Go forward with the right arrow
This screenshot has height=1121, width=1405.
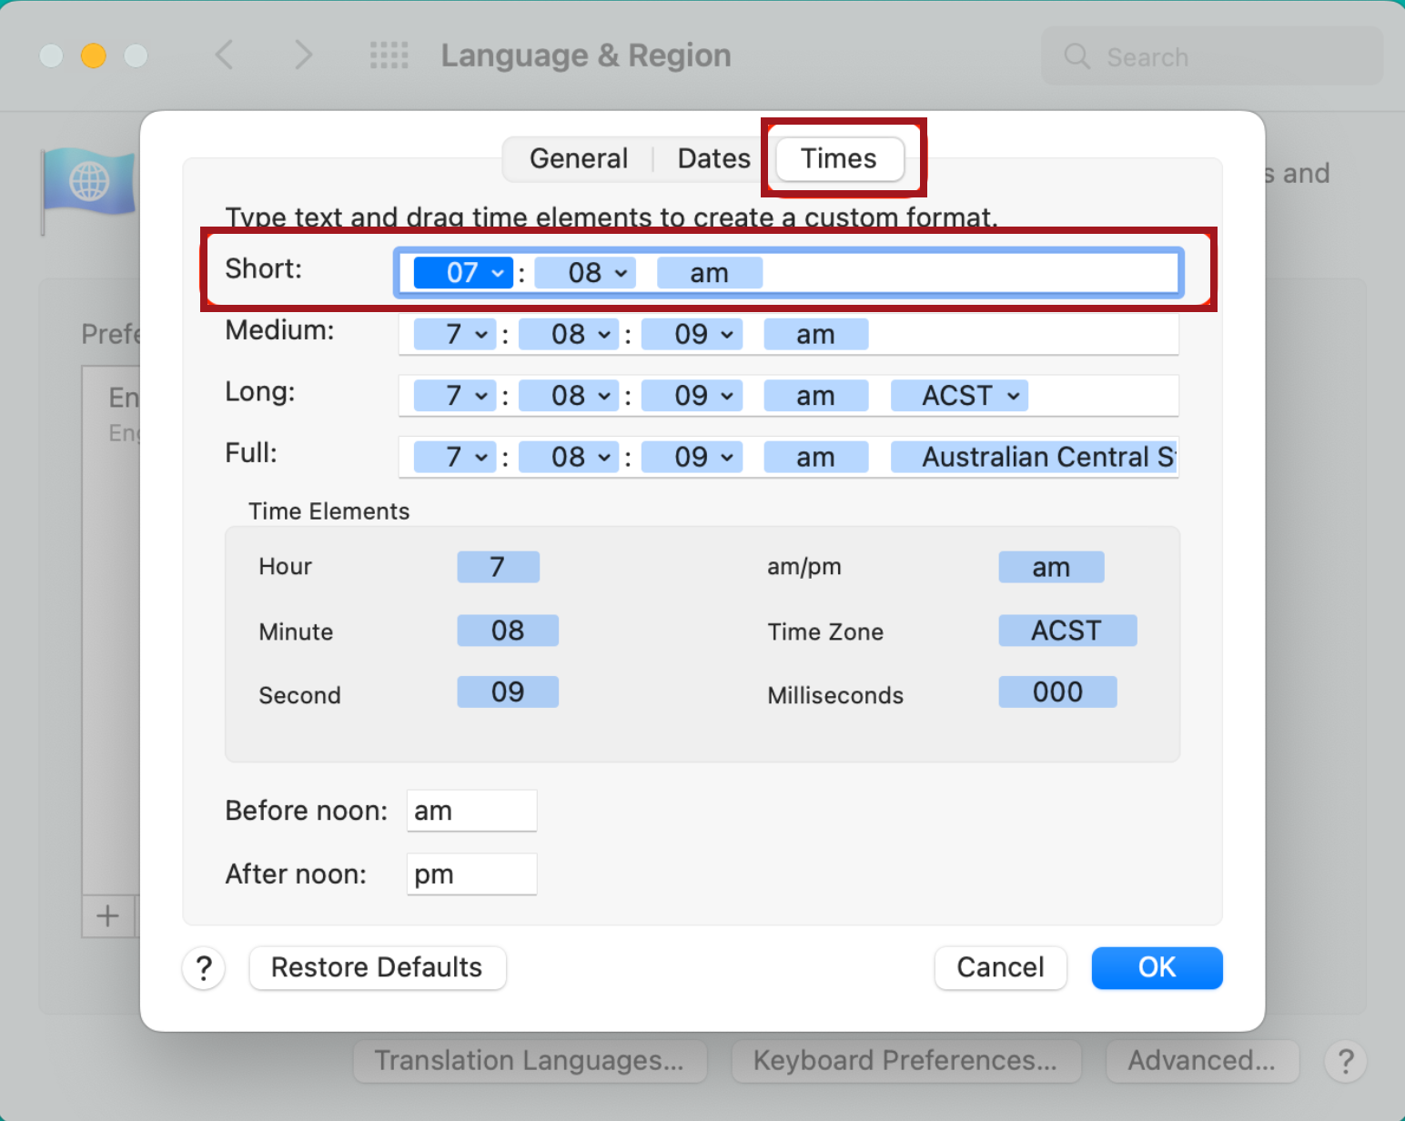click(304, 56)
